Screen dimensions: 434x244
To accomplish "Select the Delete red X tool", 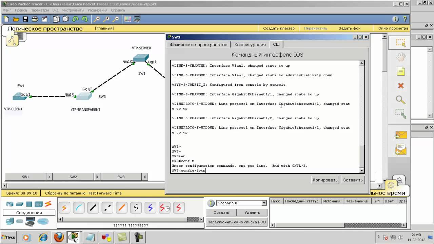I will coord(401,85).
